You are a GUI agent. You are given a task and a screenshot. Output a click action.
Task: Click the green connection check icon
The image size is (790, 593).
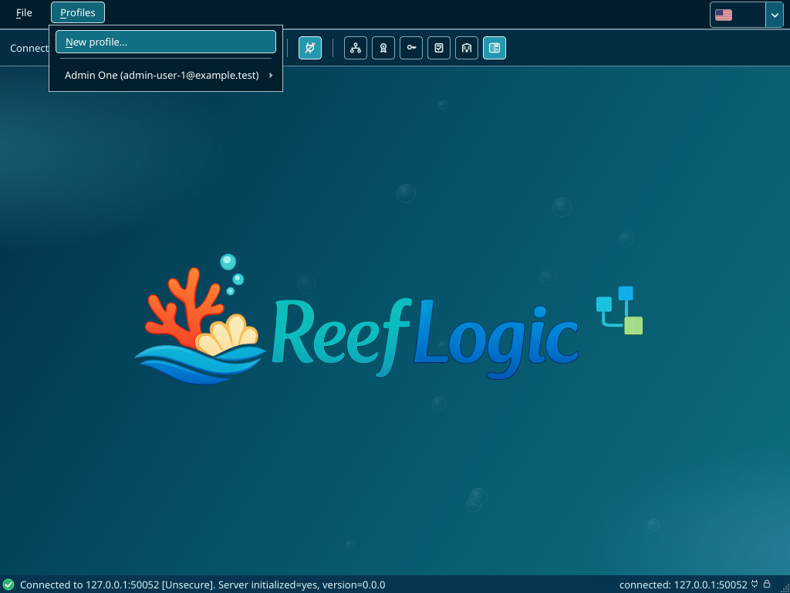(x=8, y=585)
